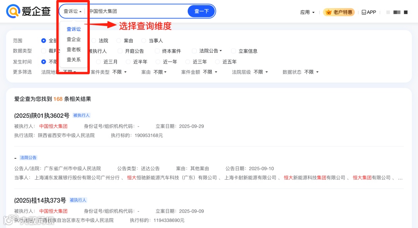
Task: Select 近一年 time radio button
Action: tap(158, 62)
